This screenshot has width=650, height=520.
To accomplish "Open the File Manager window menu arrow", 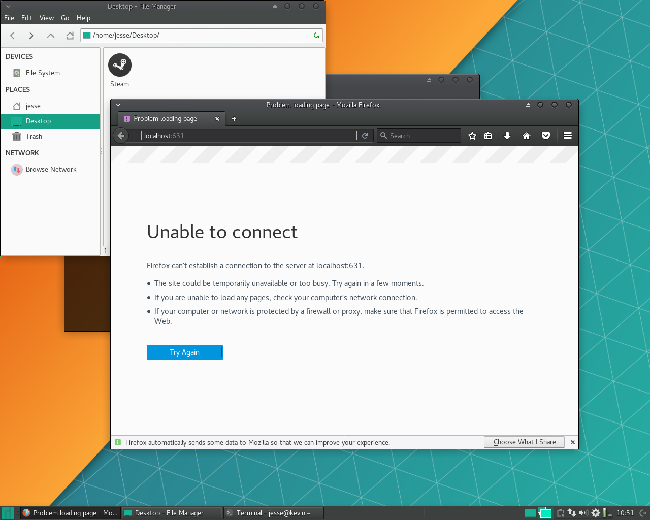I will [8, 7].
